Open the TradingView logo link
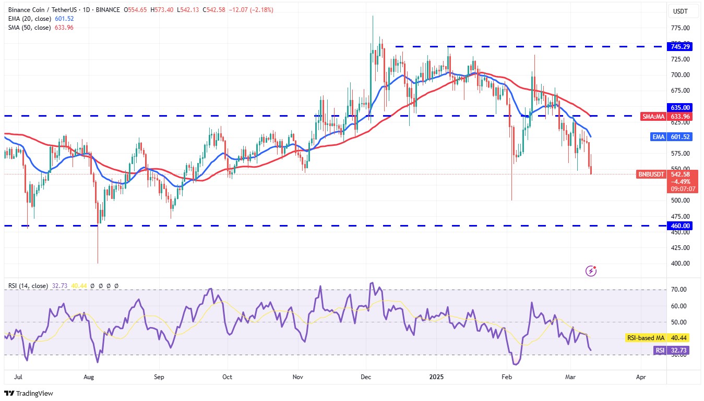 pyautogui.click(x=29, y=393)
